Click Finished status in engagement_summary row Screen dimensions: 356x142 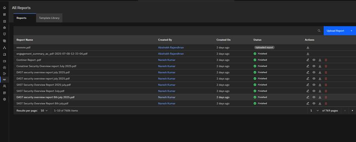pyautogui.click(x=260, y=54)
